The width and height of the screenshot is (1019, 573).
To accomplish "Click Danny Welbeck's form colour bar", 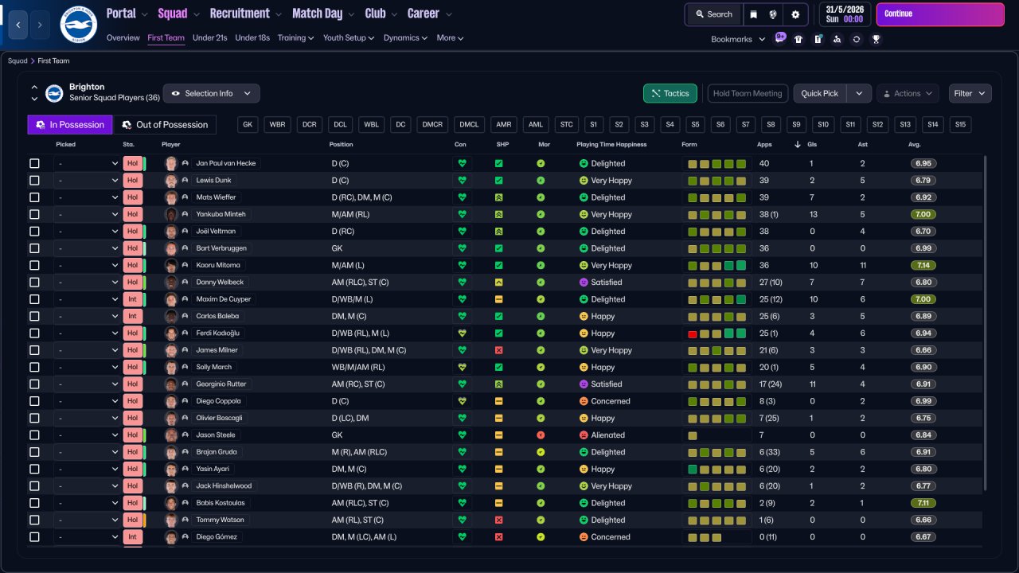I will [x=716, y=283].
